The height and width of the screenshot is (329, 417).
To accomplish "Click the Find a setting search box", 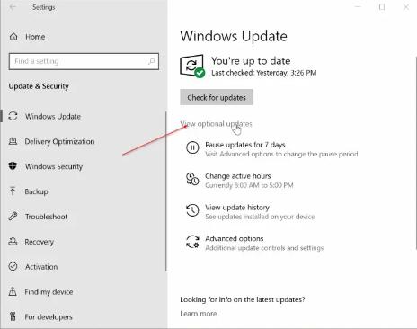I will tap(84, 61).
